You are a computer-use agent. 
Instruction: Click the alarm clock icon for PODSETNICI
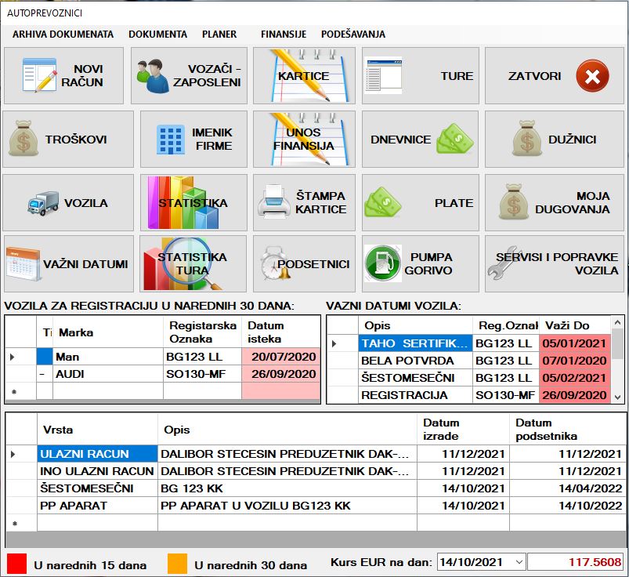(x=274, y=264)
